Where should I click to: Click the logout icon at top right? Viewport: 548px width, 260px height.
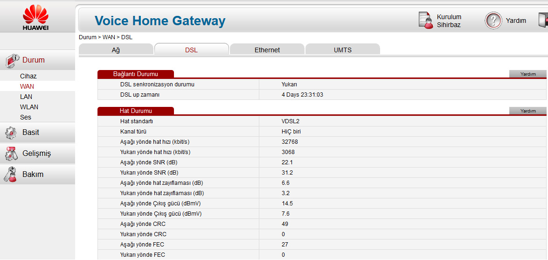click(543, 21)
